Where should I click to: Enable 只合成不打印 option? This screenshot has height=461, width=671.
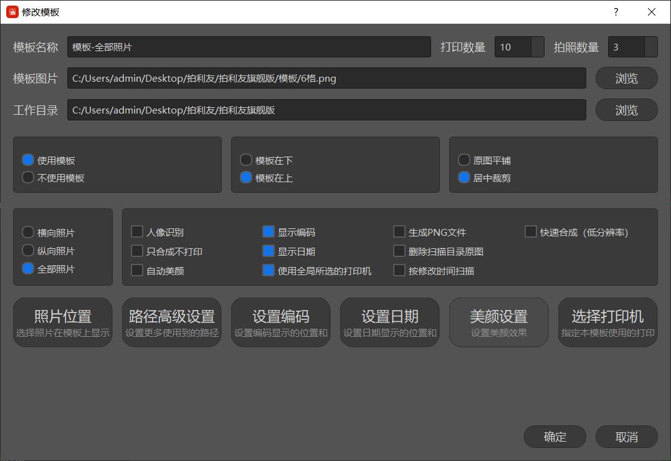coord(136,251)
